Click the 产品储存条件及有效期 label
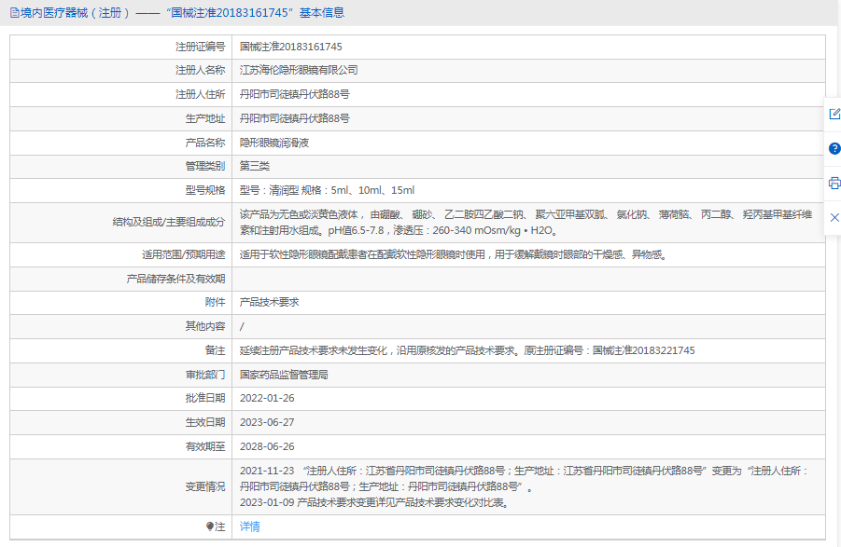 coord(175,279)
